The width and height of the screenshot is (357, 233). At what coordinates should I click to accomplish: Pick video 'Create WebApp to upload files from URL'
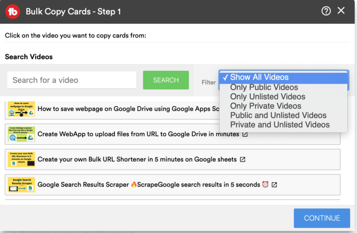pos(172,134)
